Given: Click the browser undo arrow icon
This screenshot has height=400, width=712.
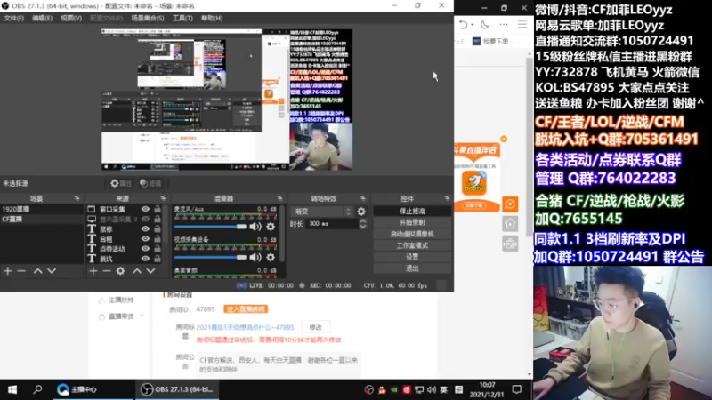Looking at the screenshot, I should click(x=463, y=25).
